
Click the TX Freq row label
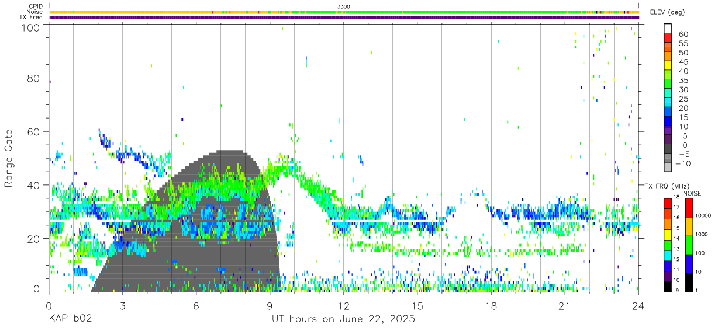coord(31,18)
